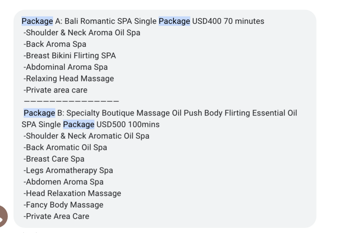Image resolution: width=346 pixels, height=233 pixels.
Task: Click the "Relaxing Head Massage" line
Action: pos(69,79)
